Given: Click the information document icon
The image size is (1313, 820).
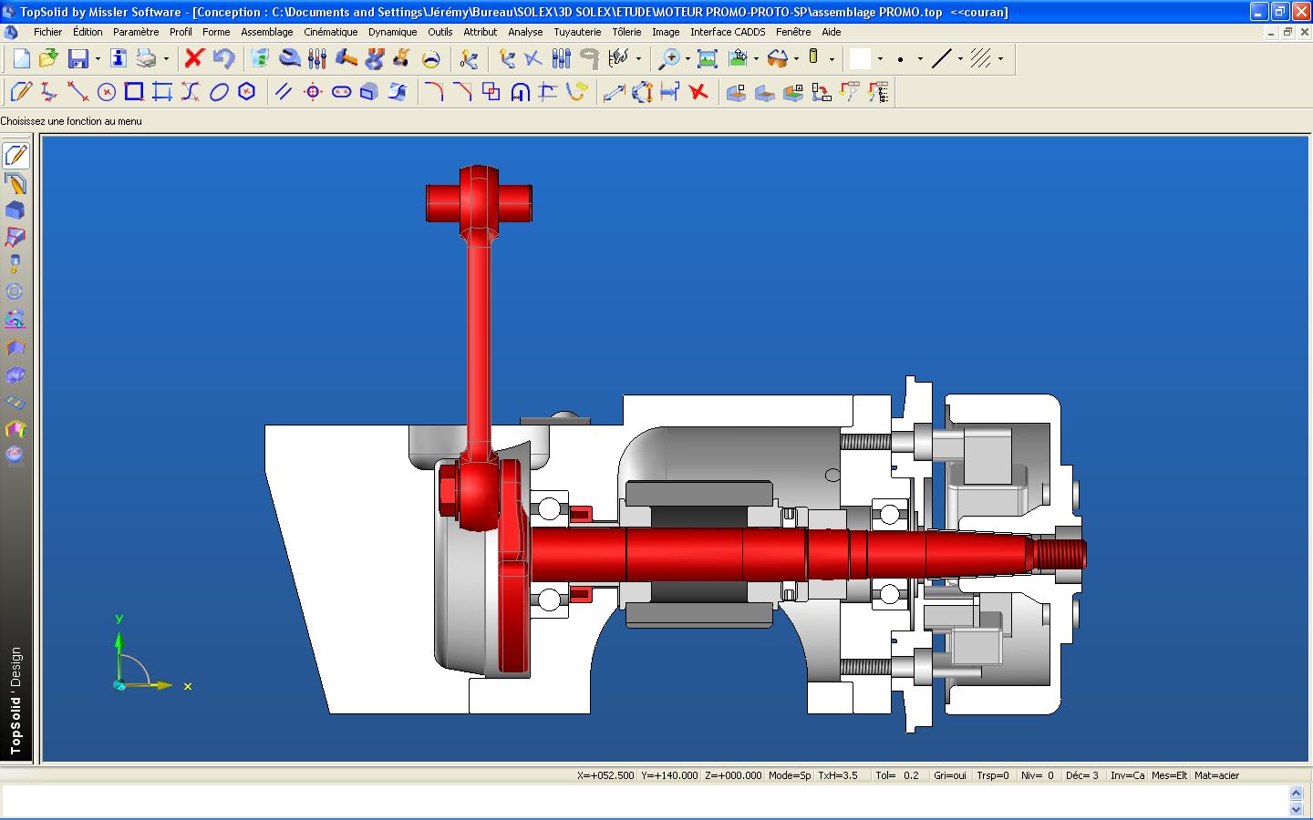Looking at the screenshot, I should 118,59.
